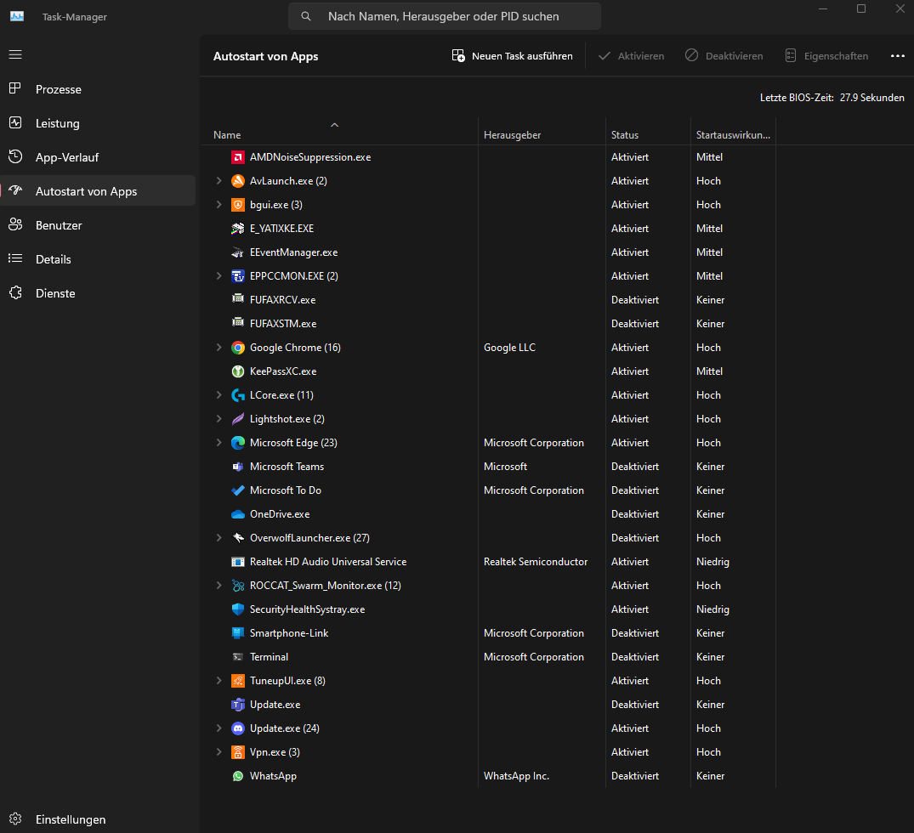Open the Dienste page
Image resolution: width=914 pixels, height=833 pixels.
pyautogui.click(x=98, y=293)
